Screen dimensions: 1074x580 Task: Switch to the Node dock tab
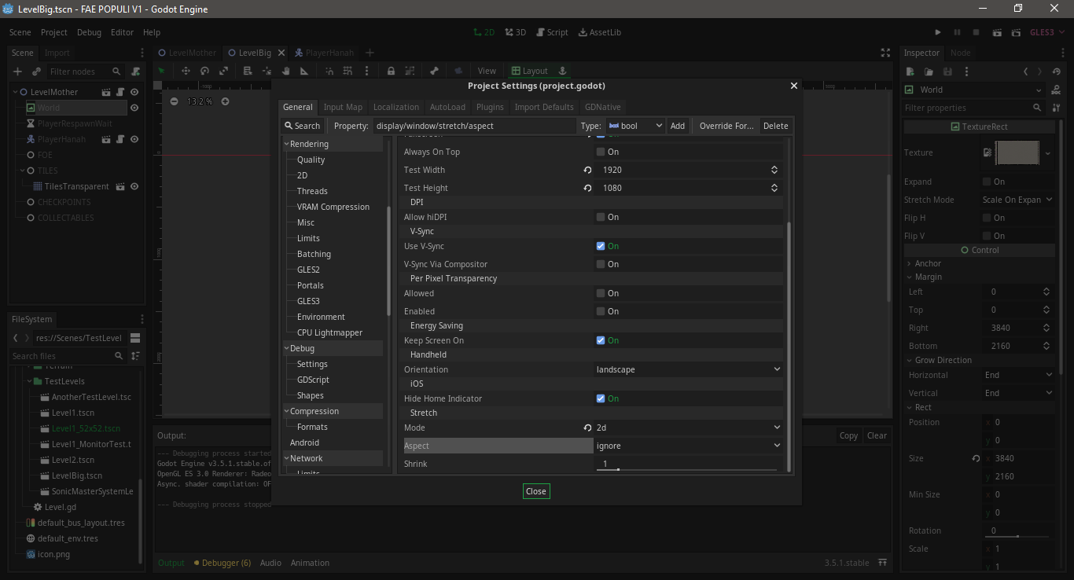960,53
